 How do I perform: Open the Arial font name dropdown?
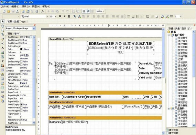point(47,16)
